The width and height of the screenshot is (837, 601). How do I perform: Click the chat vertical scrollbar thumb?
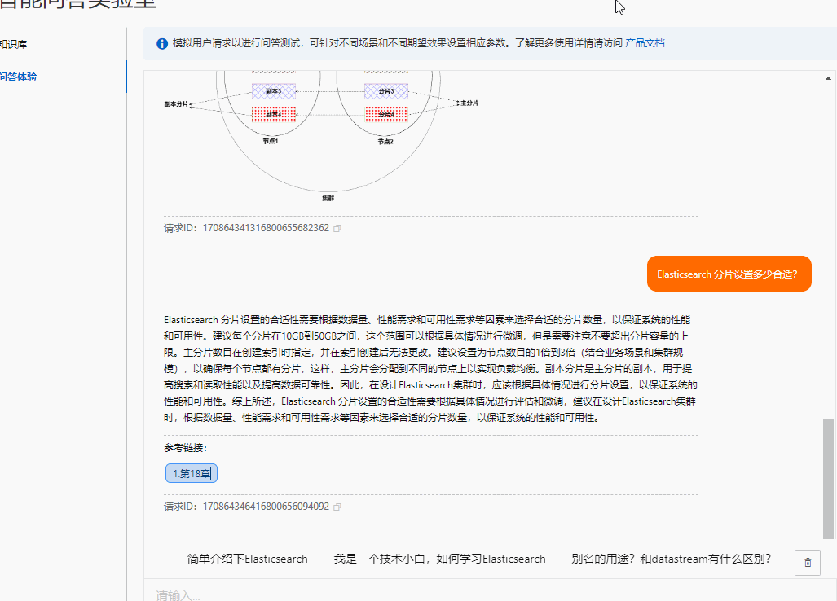click(x=829, y=479)
